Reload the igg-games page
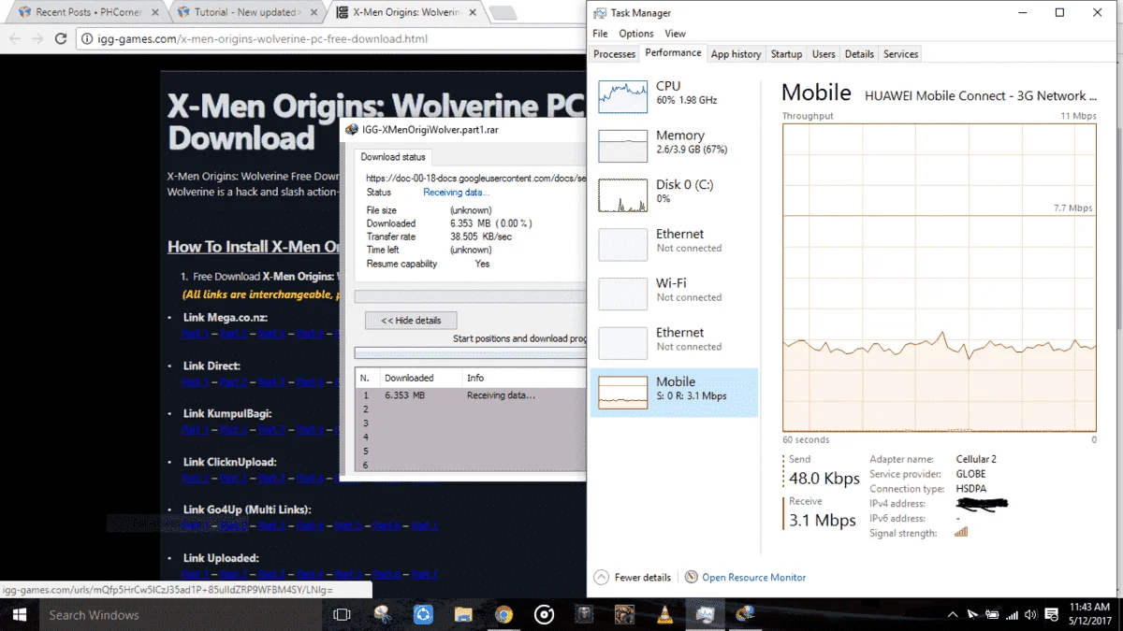The height and width of the screenshot is (631, 1123). (61, 39)
